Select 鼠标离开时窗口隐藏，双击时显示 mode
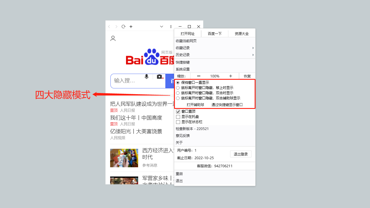 178,93
